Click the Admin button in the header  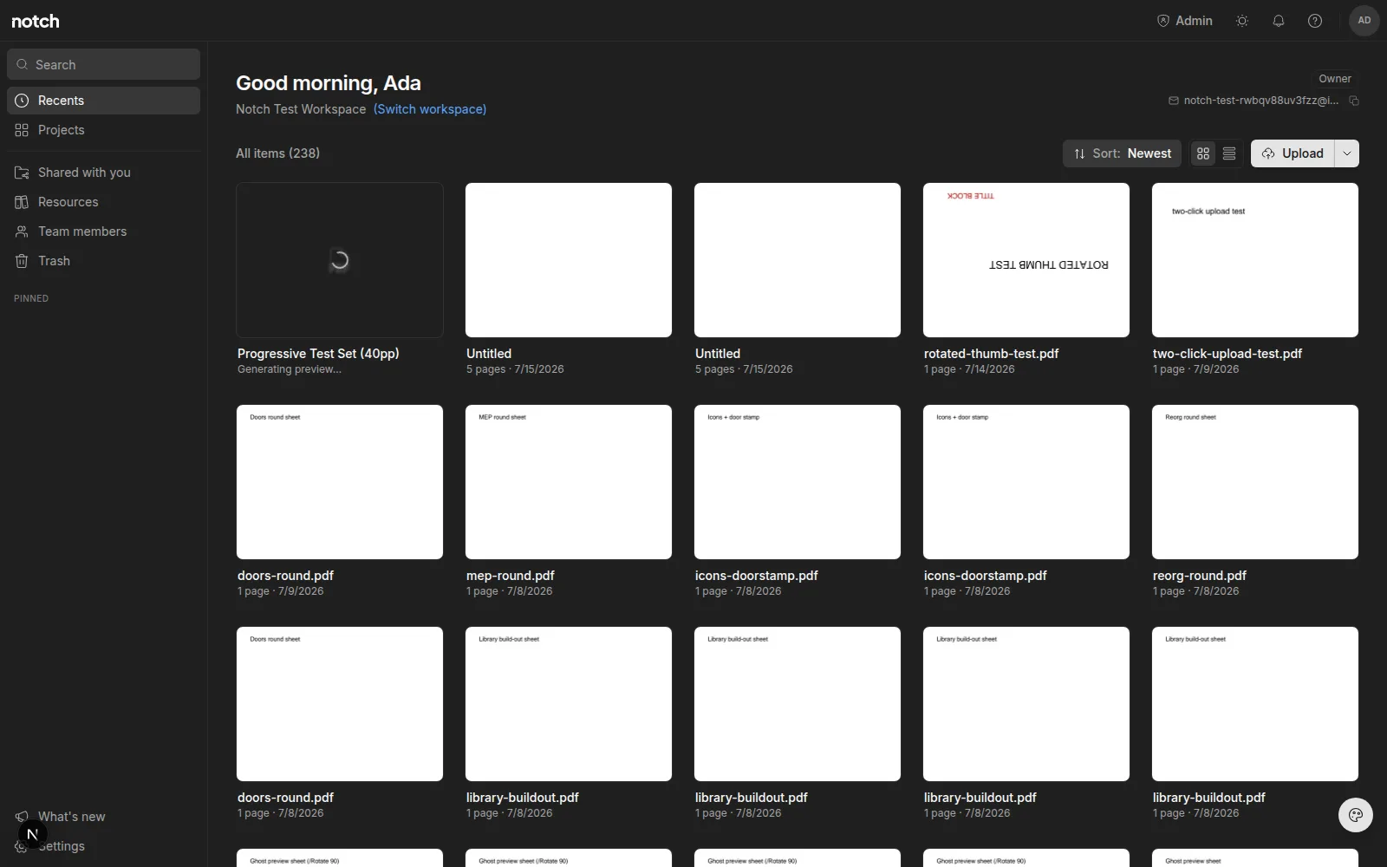point(1184,21)
